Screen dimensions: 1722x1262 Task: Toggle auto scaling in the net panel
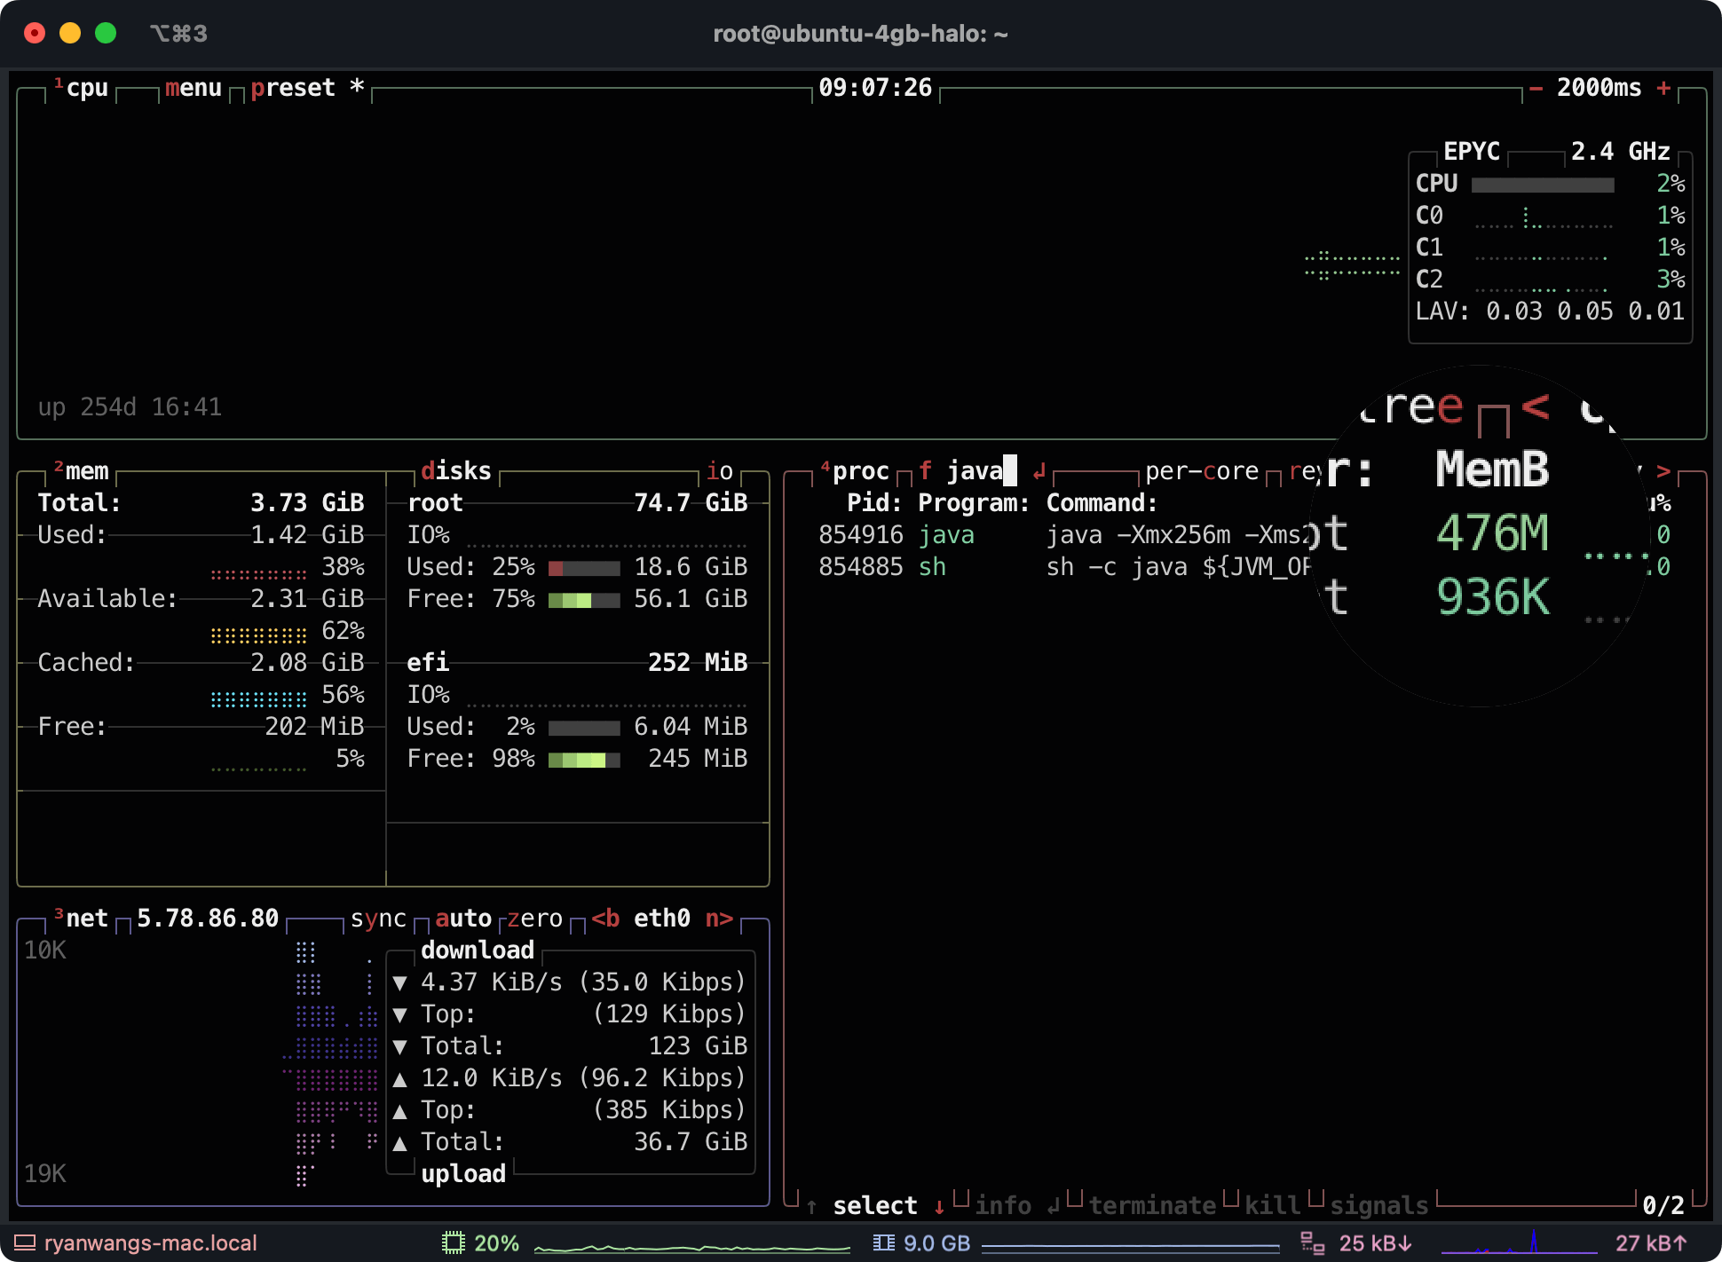click(x=463, y=918)
